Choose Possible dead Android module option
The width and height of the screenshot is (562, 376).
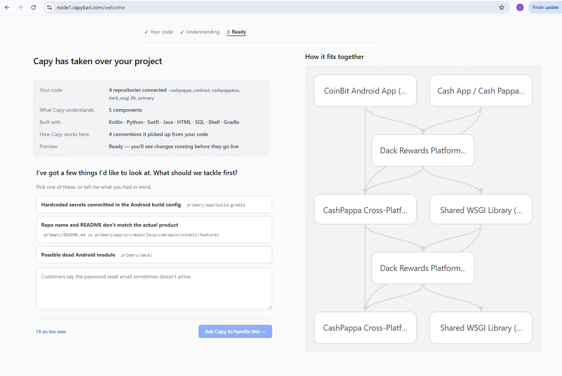coord(154,255)
